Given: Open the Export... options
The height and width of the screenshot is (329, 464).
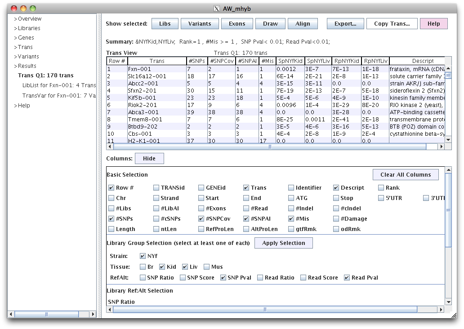Looking at the screenshot, I should pos(345,24).
